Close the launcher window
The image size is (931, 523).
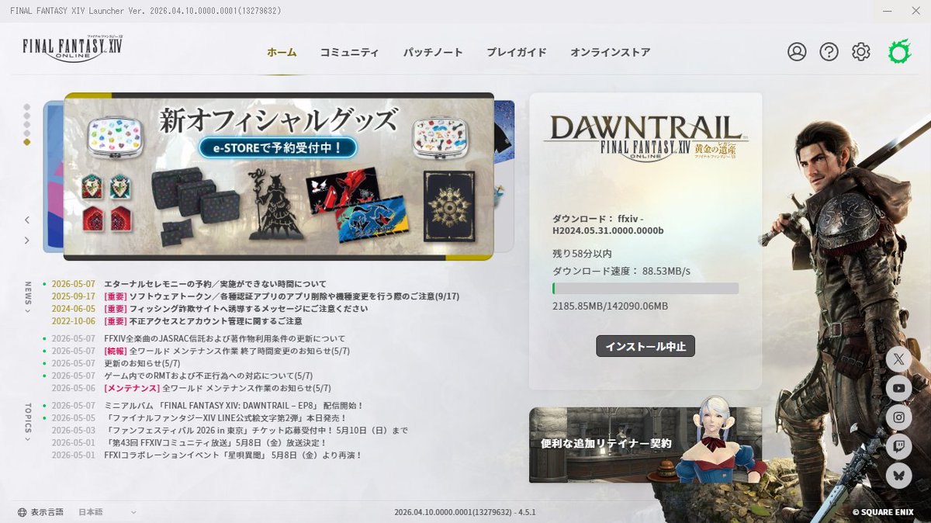(x=916, y=11)
